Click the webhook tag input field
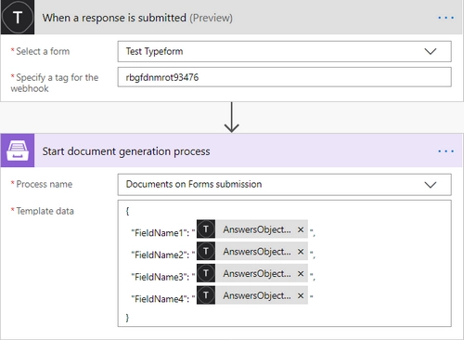This screenshot has height=340, width=464. (284, 77)
